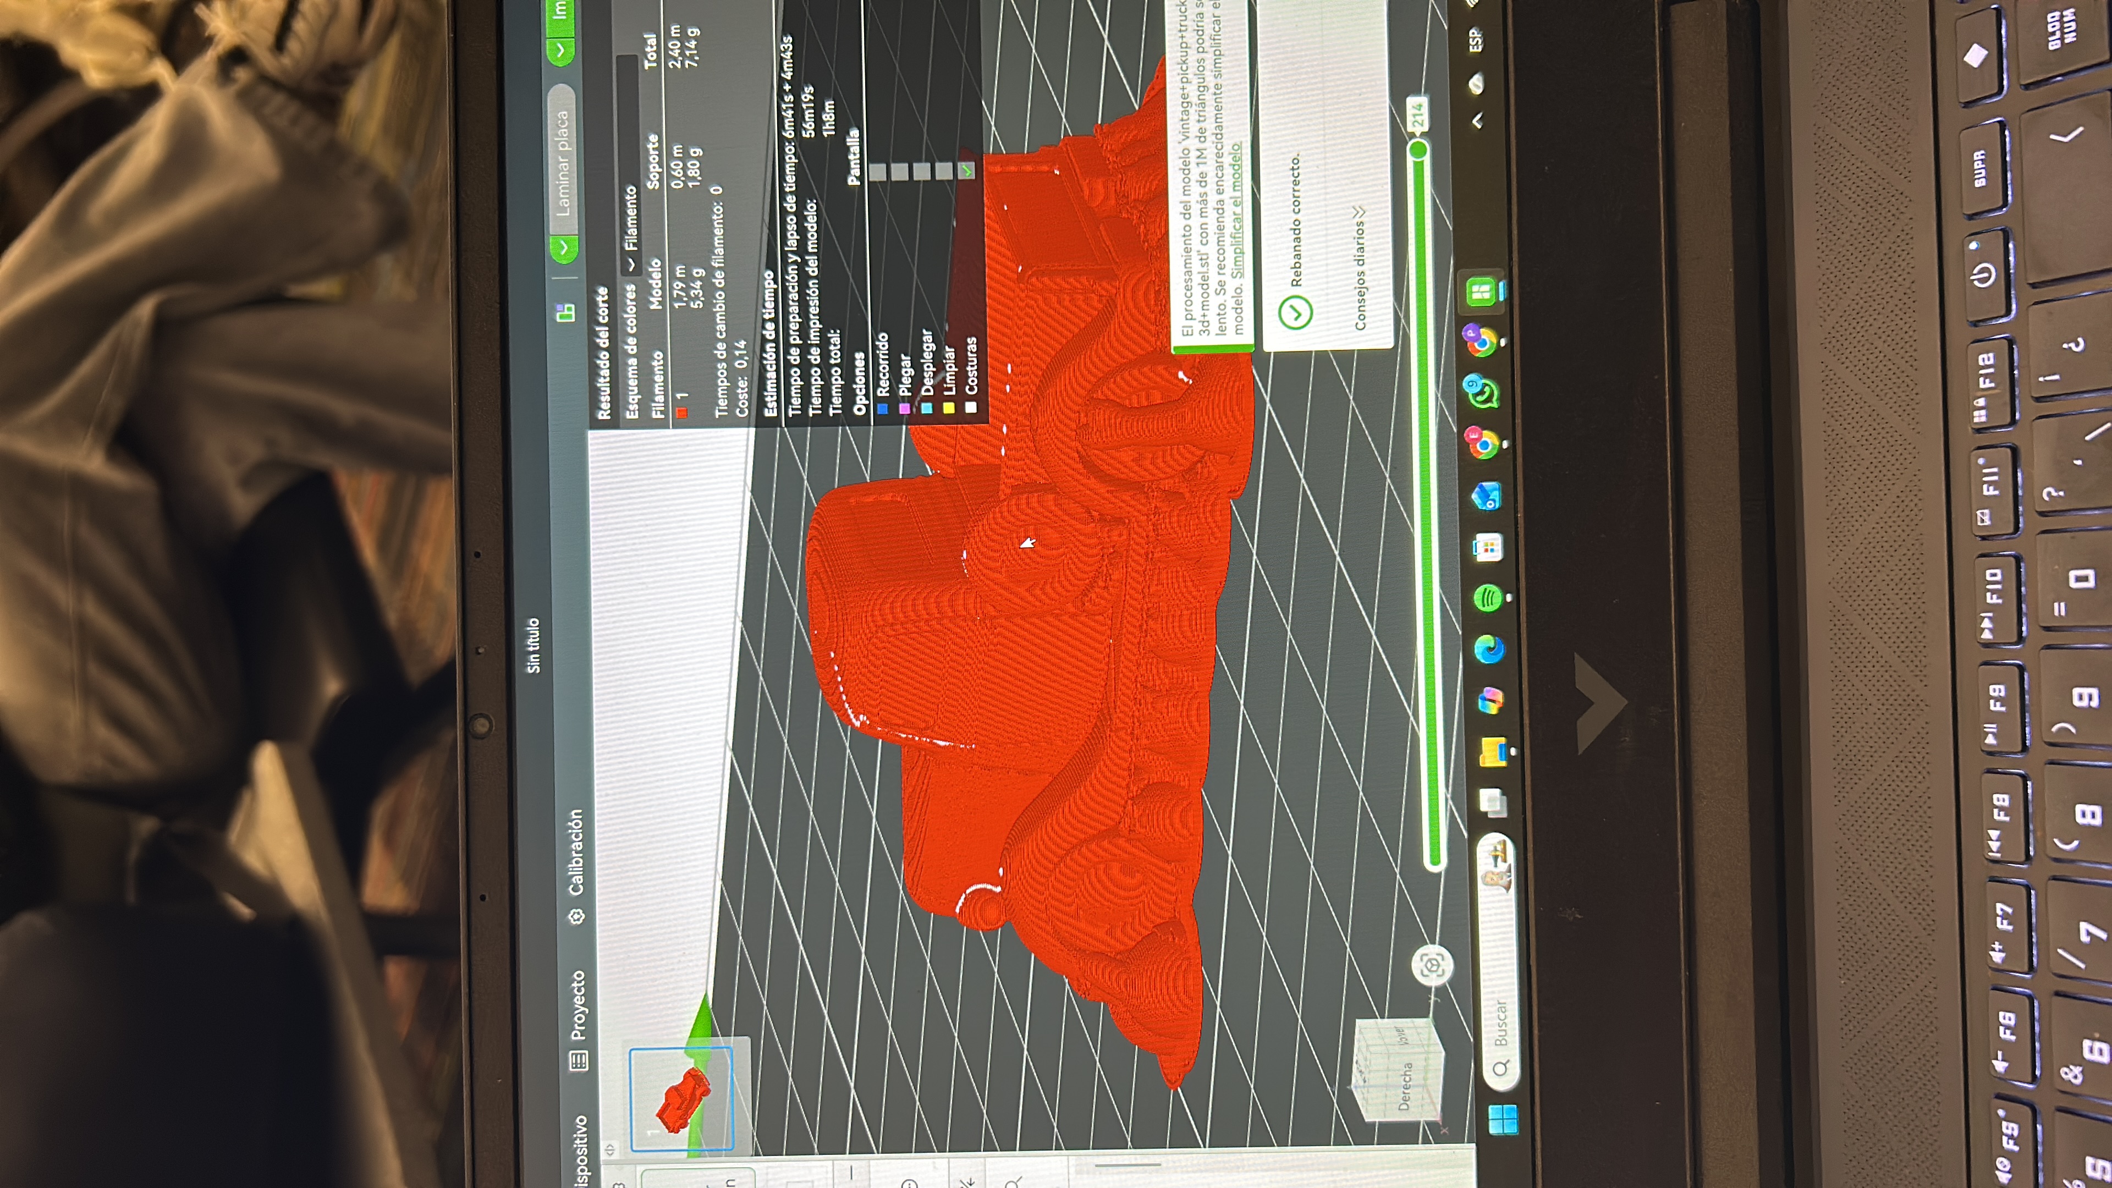Open the green dropdown arrow beside the print button
The height and width of the screenshot is (1188, 2112).
pos(561,51)
